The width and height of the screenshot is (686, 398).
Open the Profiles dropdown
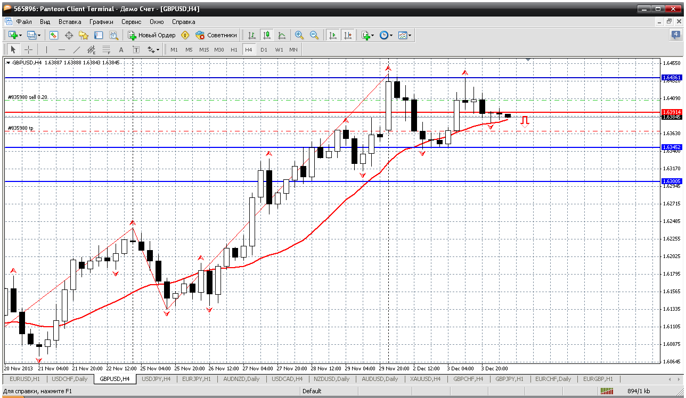coord(34,35)
